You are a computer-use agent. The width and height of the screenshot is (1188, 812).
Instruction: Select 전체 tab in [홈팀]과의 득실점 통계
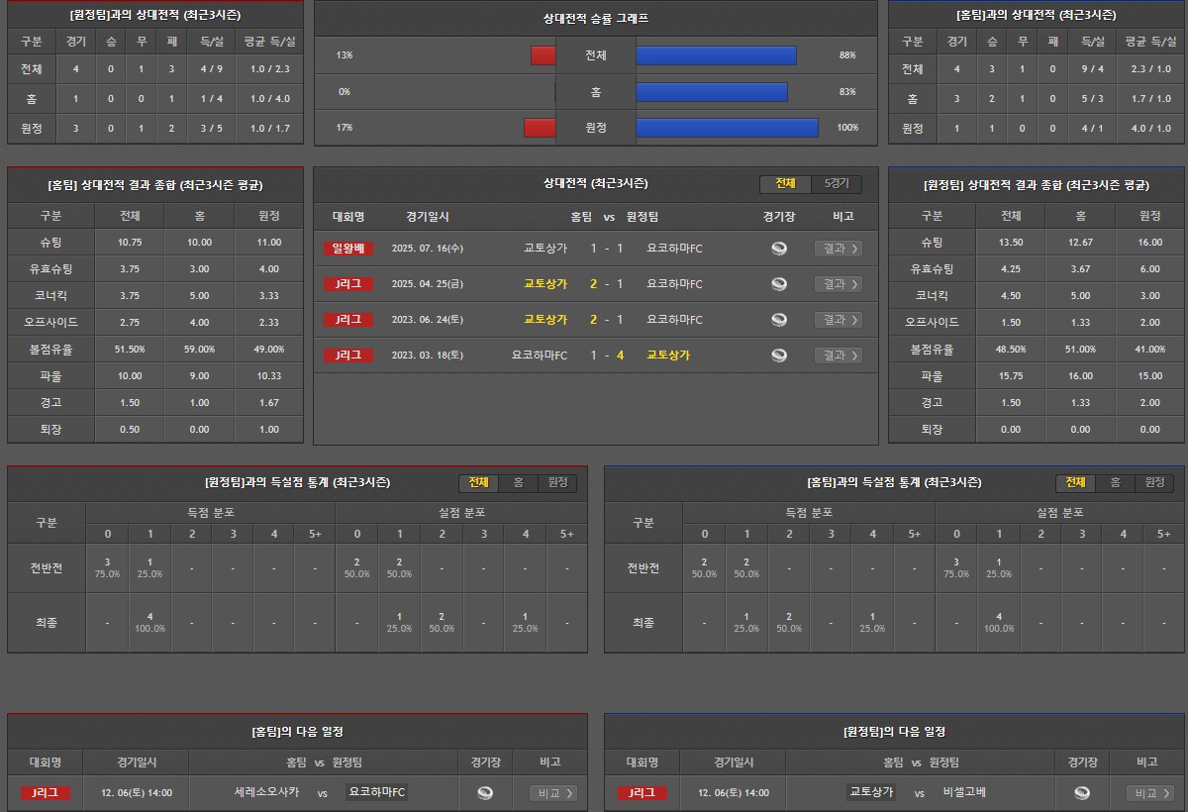pyautogui.click(x=1075, y=482)
